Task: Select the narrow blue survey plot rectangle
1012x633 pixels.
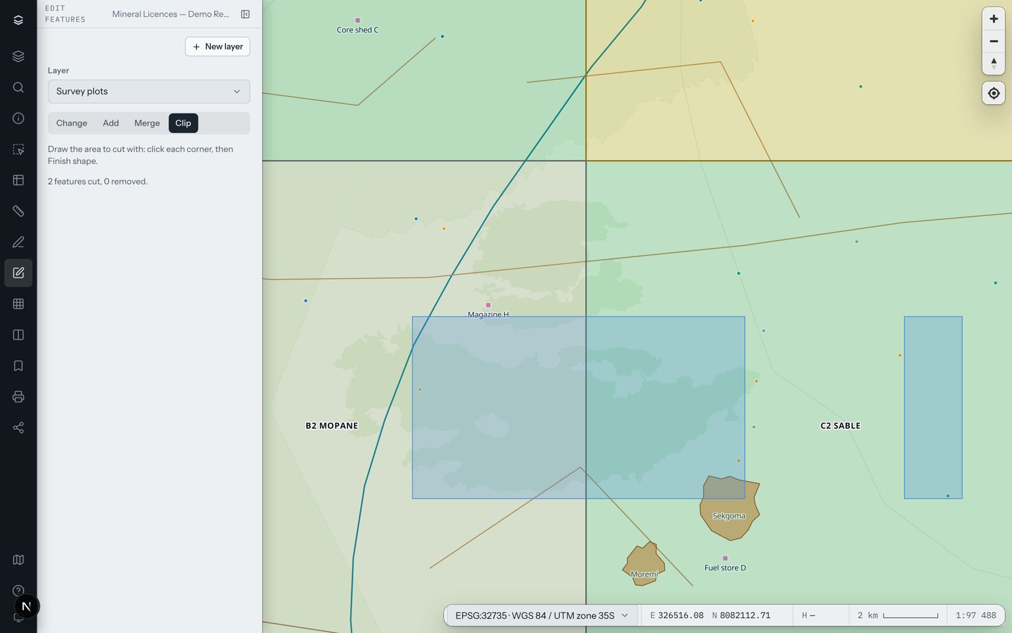Action: [x=933, y=407]
